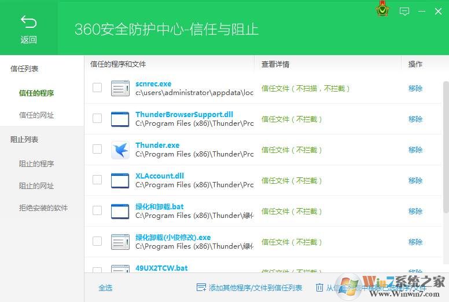Select 拒绝安装的软件 in the sidebar
Image resolution: width=449 pixels, height=302 pixels.
pos(43,208)
